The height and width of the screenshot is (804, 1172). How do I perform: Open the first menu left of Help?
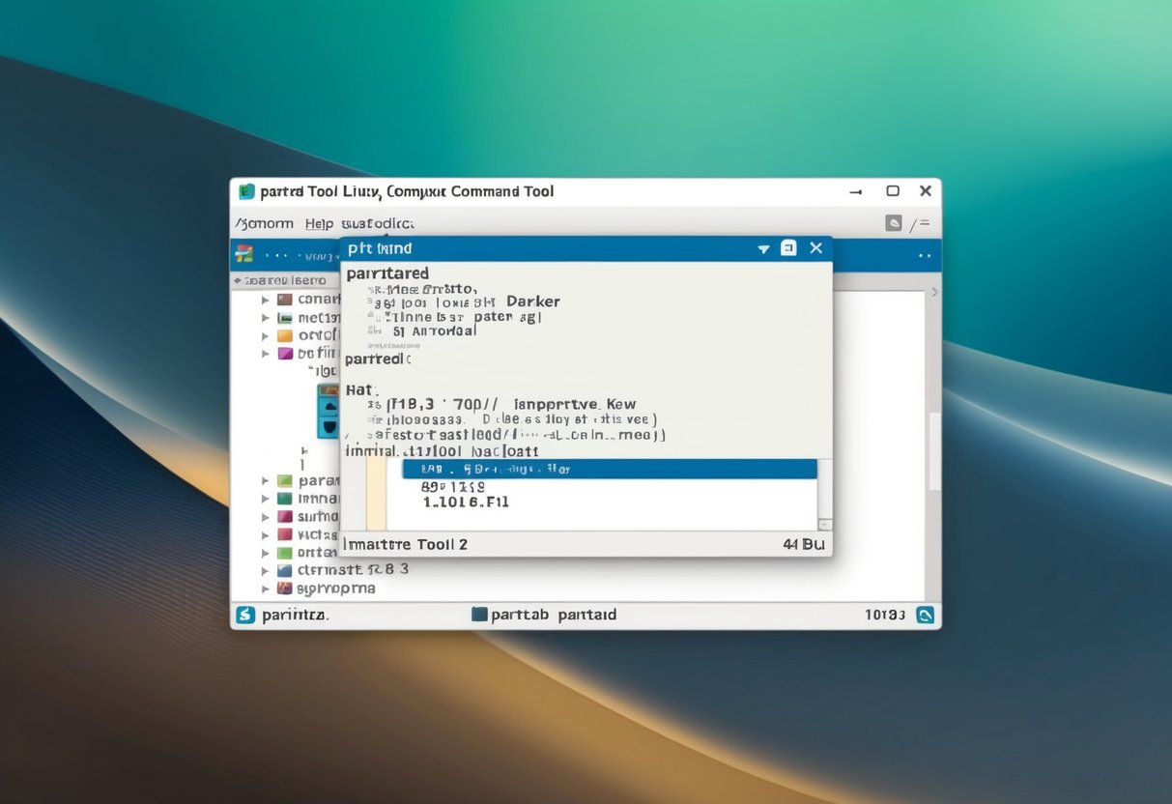[266, 223]
